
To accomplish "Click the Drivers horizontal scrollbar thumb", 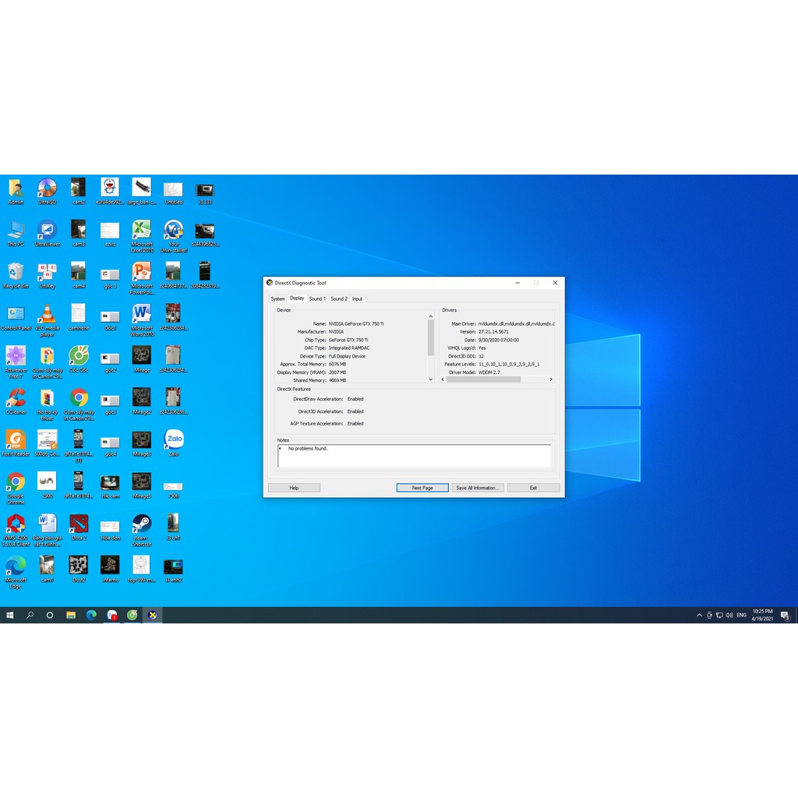I will point(483,380).
